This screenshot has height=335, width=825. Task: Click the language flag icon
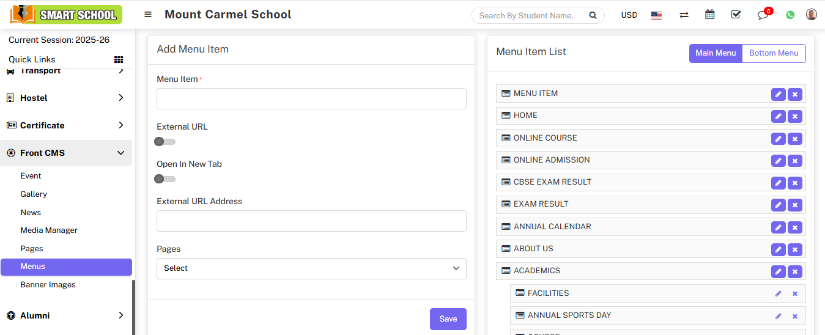coord(656,15)
